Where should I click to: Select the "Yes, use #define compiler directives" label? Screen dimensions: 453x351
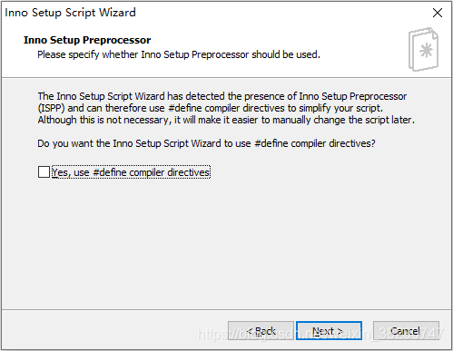(131, 172)
